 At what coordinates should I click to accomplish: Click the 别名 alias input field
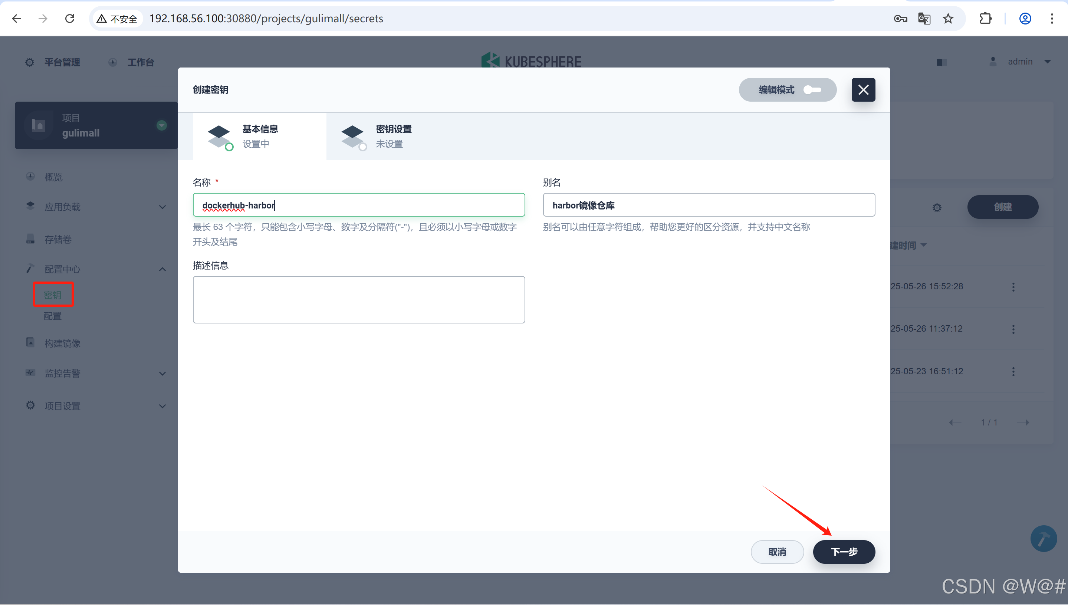[x=709, y=205]
